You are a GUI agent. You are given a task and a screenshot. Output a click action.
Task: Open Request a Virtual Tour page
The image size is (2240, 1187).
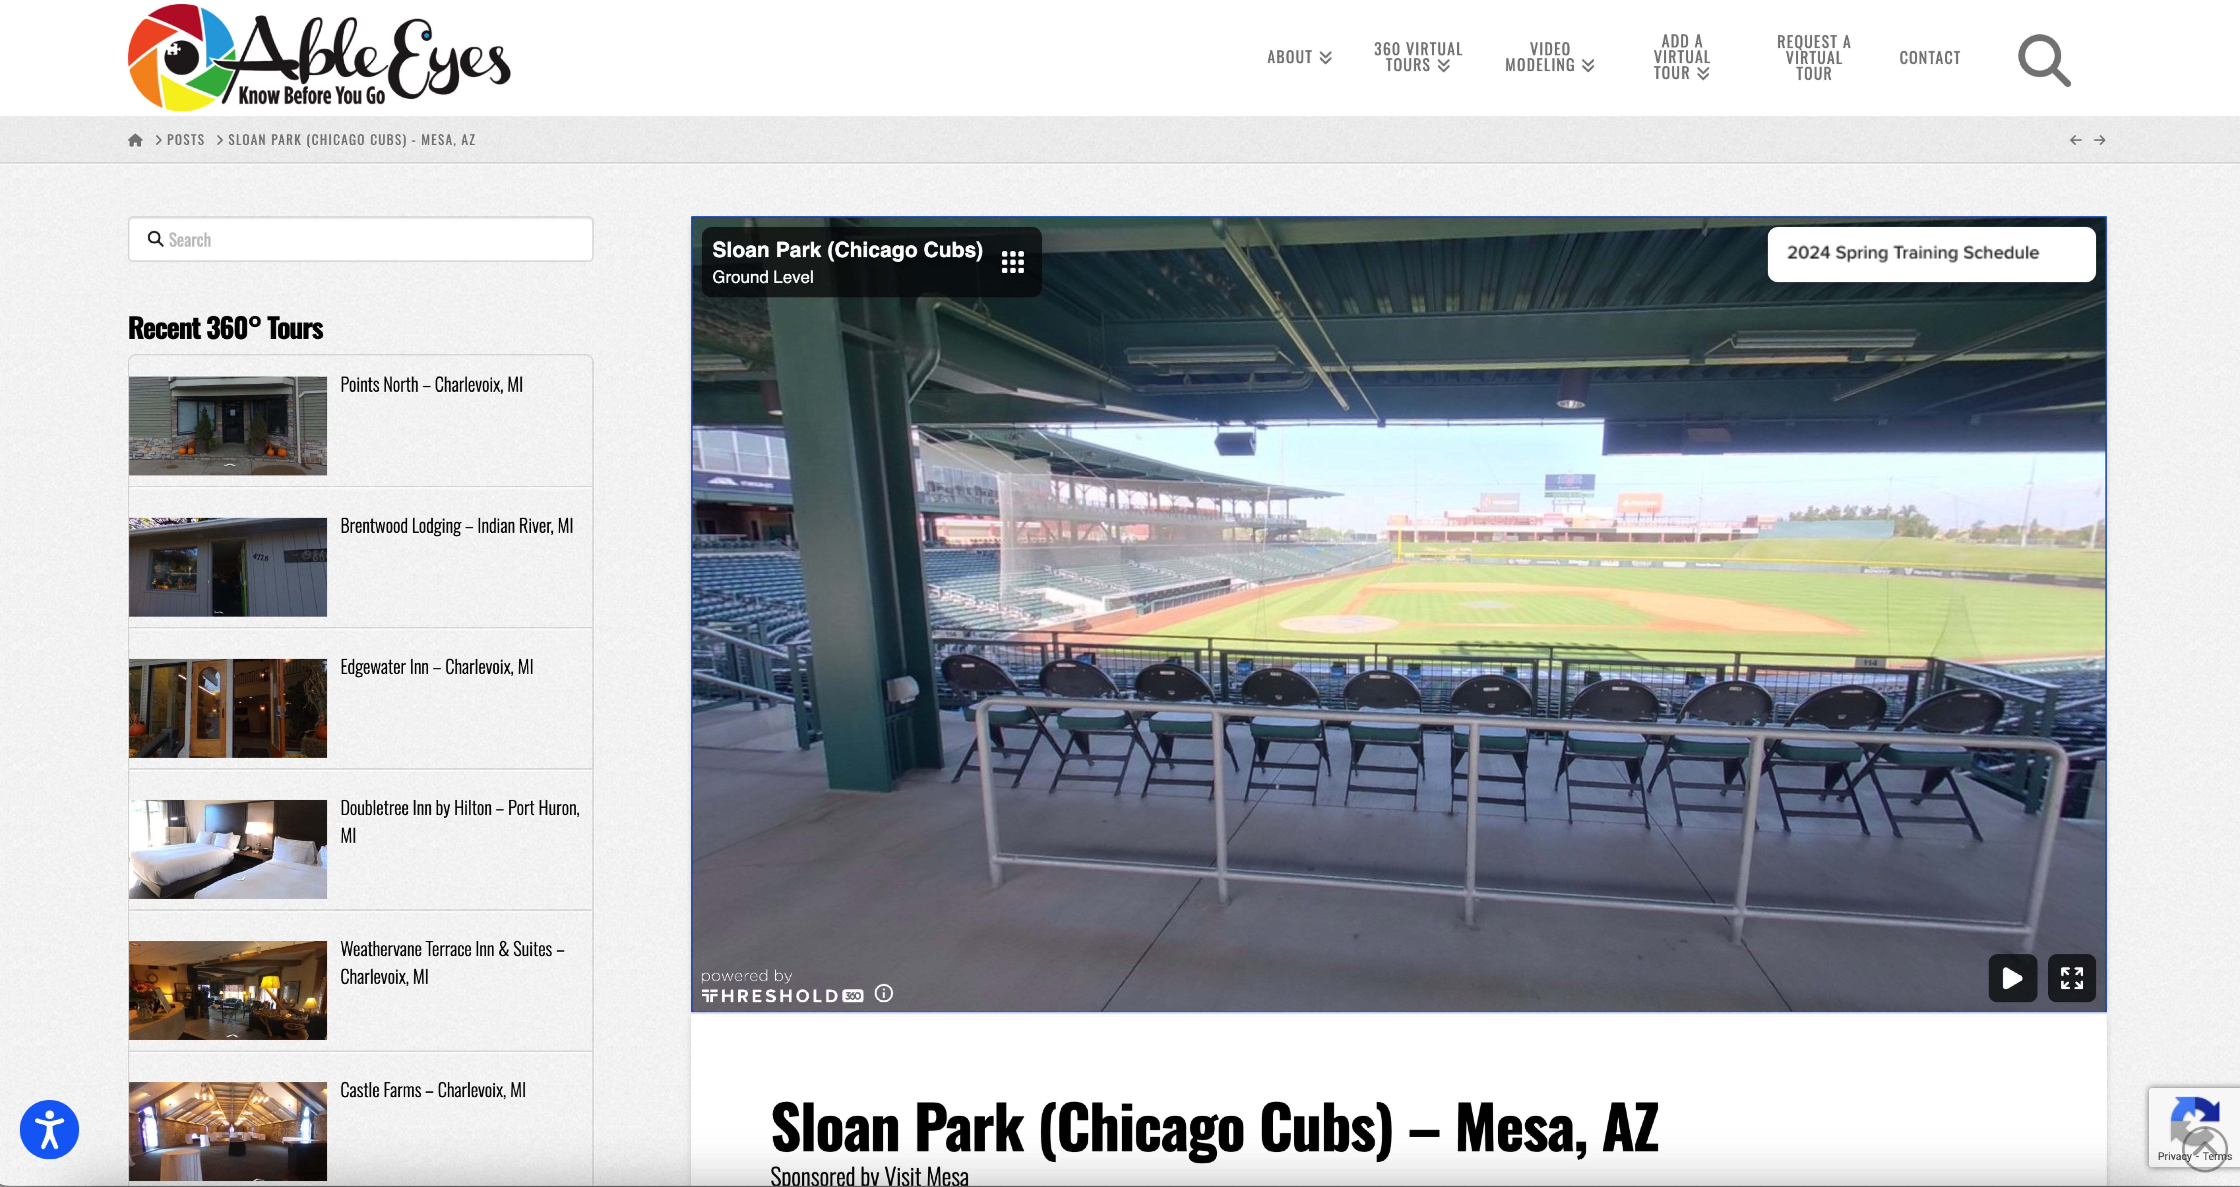click(x=1814, y=57)
